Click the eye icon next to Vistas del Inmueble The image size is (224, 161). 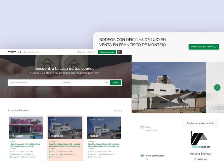tap(142, 156)
